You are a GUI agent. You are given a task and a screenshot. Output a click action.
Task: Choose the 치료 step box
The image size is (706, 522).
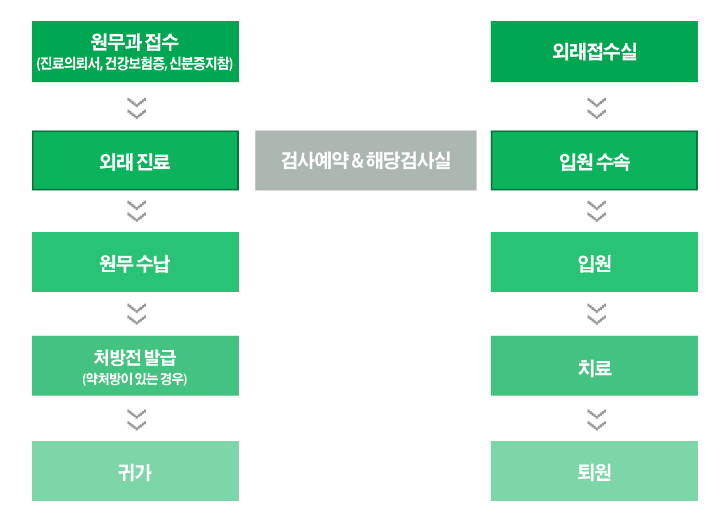(594, 366)
